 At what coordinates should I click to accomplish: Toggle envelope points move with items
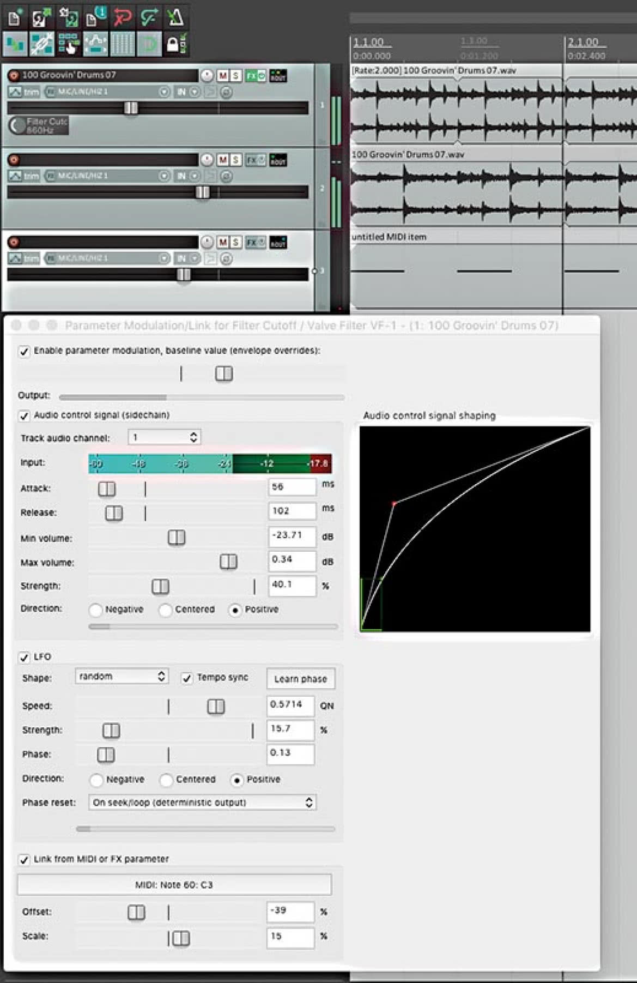[x=95, y=44]
